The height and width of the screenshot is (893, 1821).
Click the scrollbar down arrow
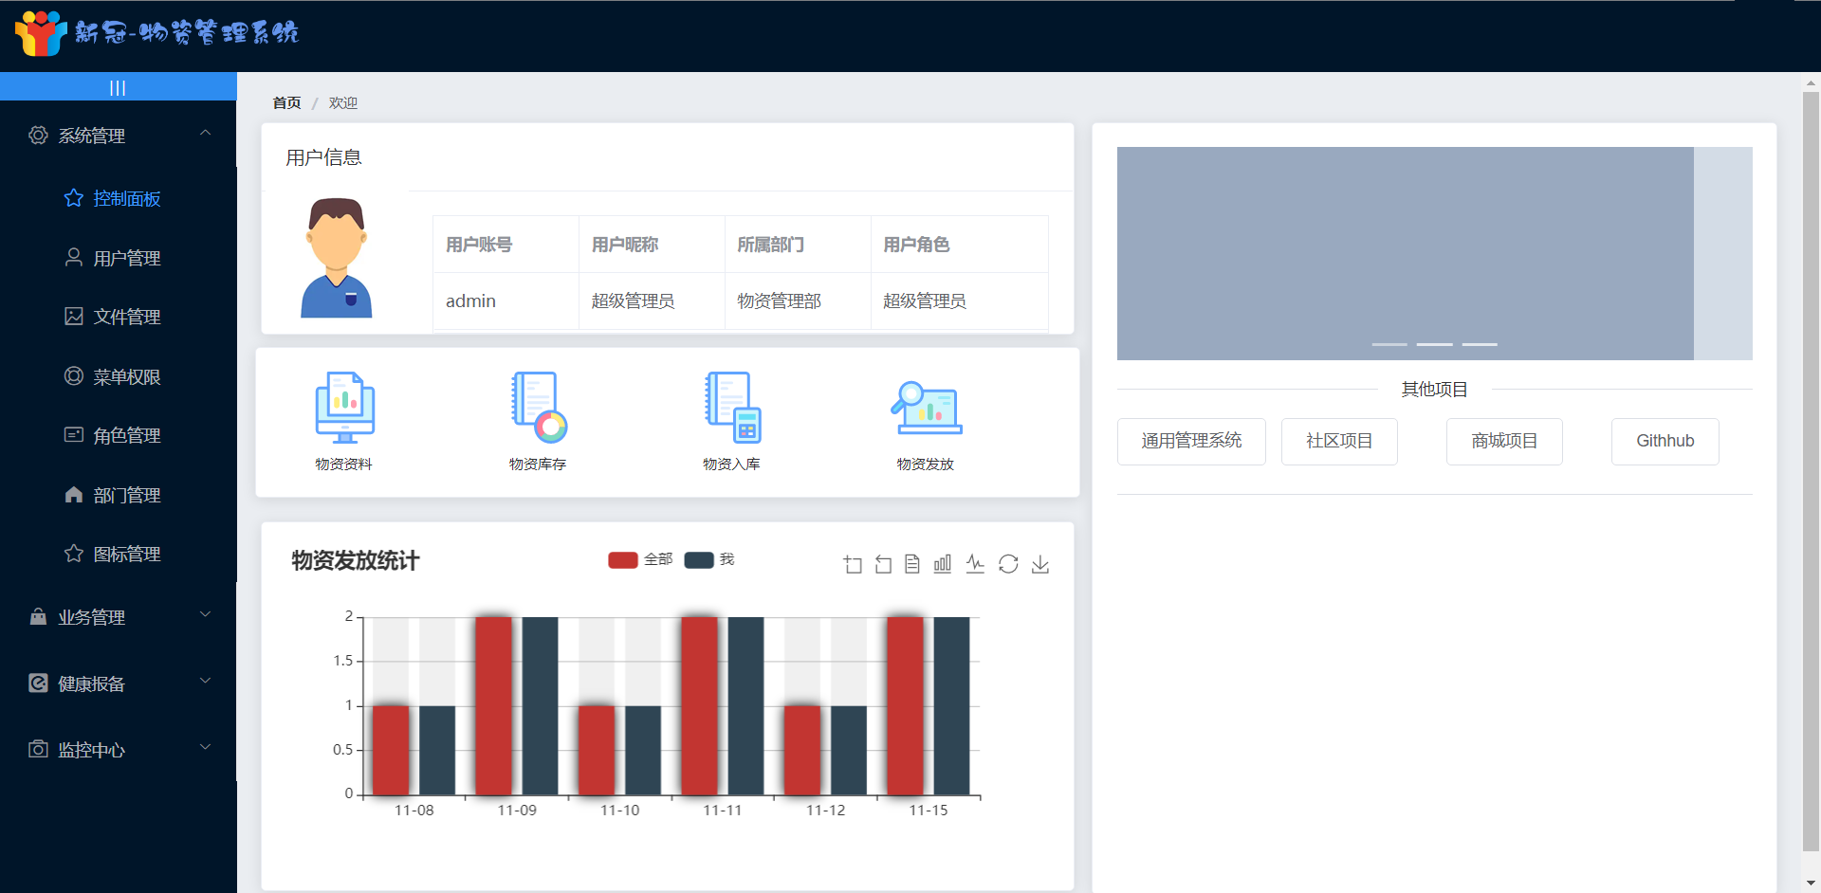[1811, 883]
